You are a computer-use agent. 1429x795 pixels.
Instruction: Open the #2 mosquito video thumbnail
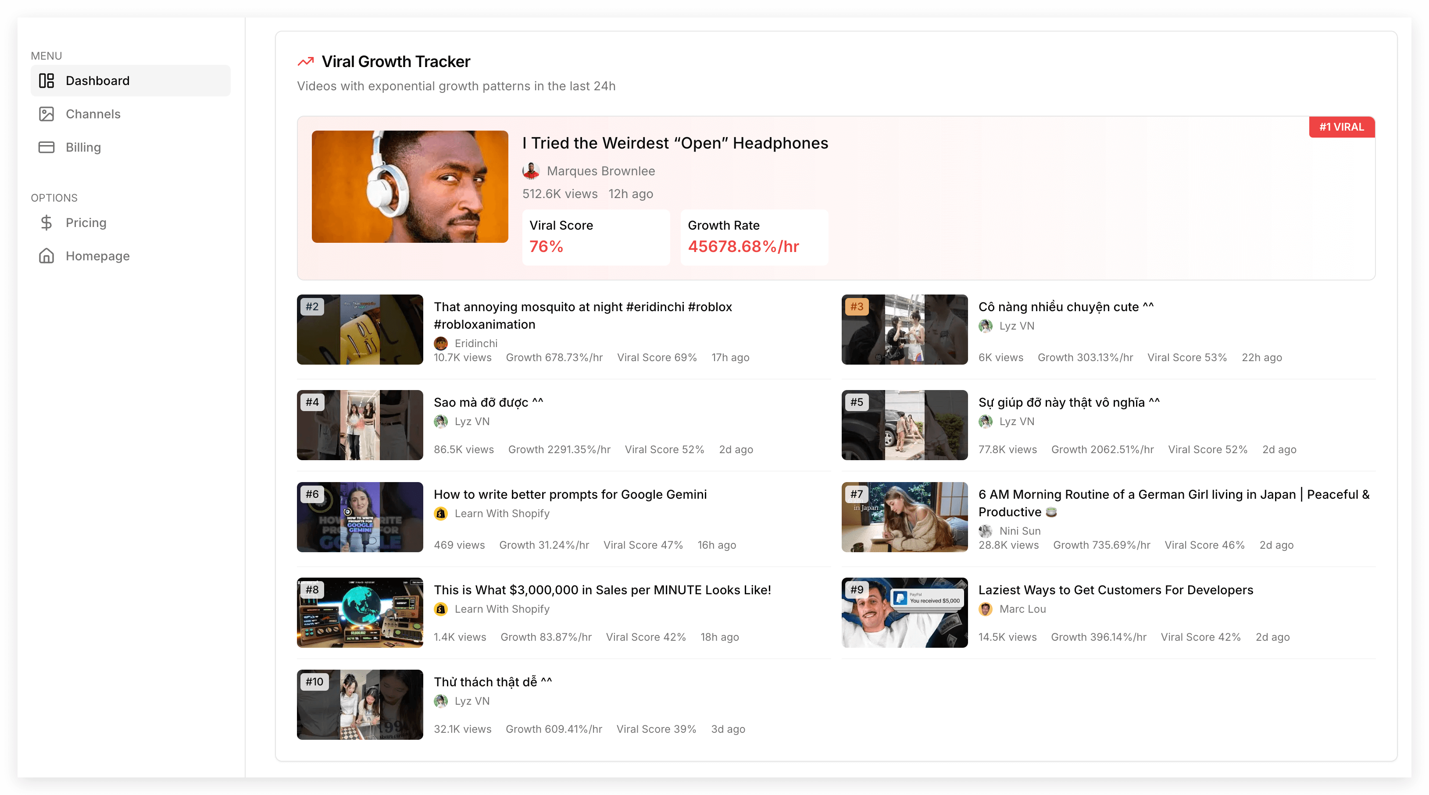pos(360,329)
